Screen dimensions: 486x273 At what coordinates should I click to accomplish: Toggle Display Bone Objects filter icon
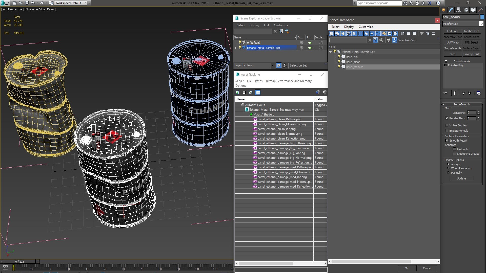point(378,34)
